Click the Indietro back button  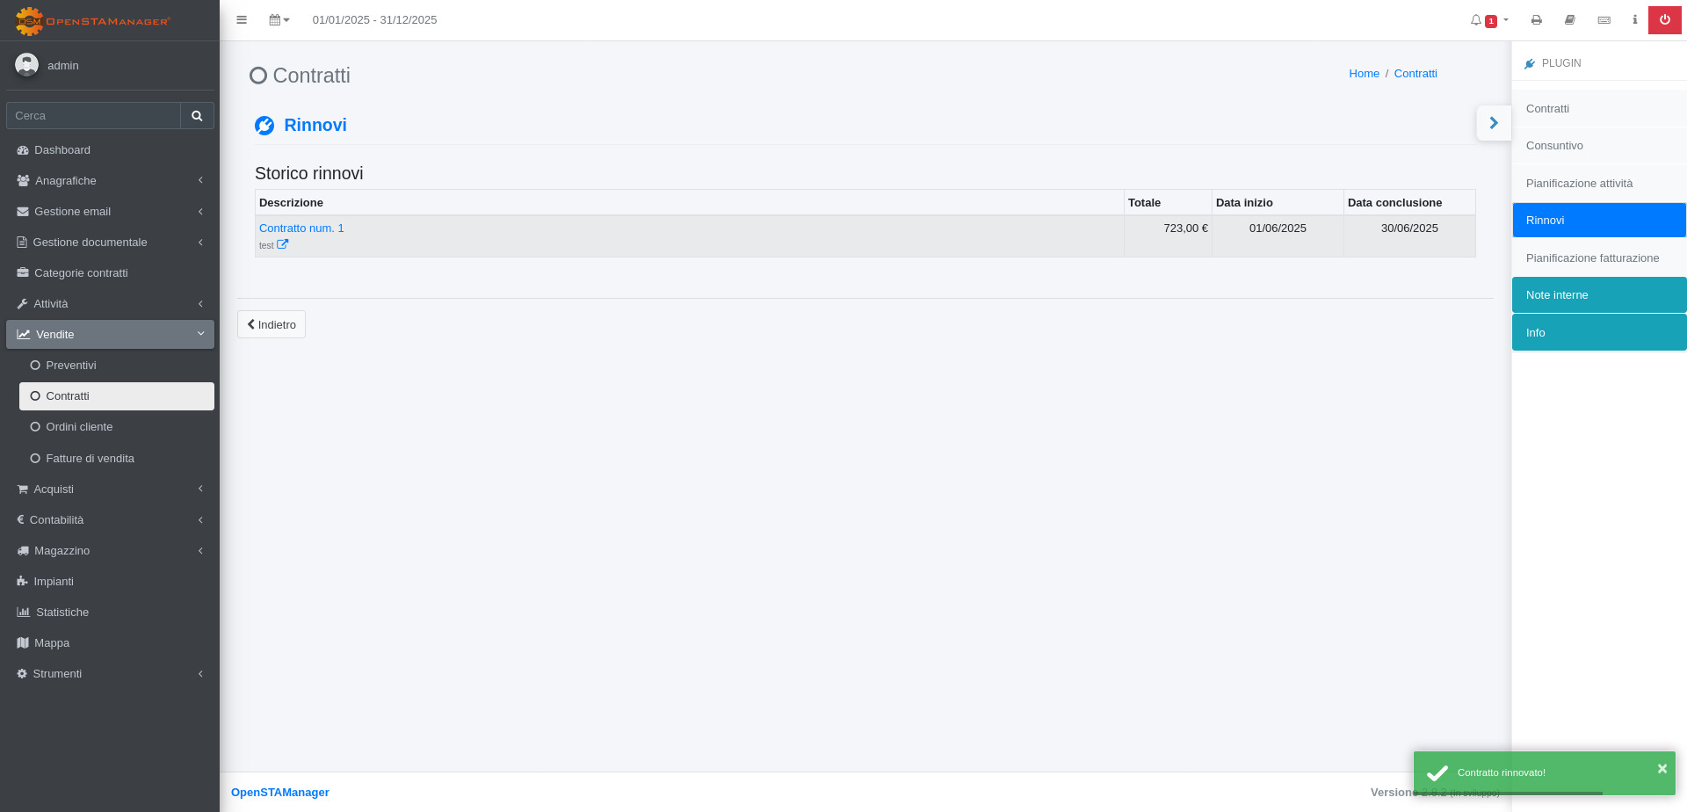coord(272,324)
